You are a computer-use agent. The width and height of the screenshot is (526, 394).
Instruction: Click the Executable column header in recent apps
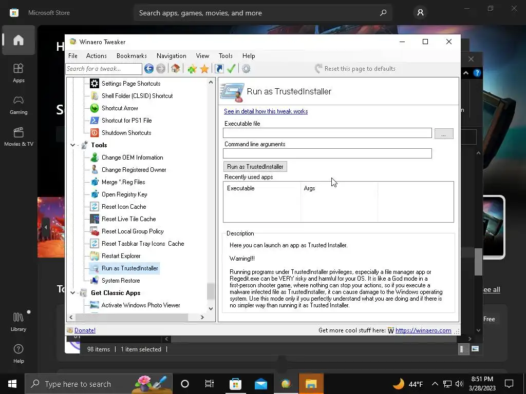pyautogui.click(x=262, y=188)
